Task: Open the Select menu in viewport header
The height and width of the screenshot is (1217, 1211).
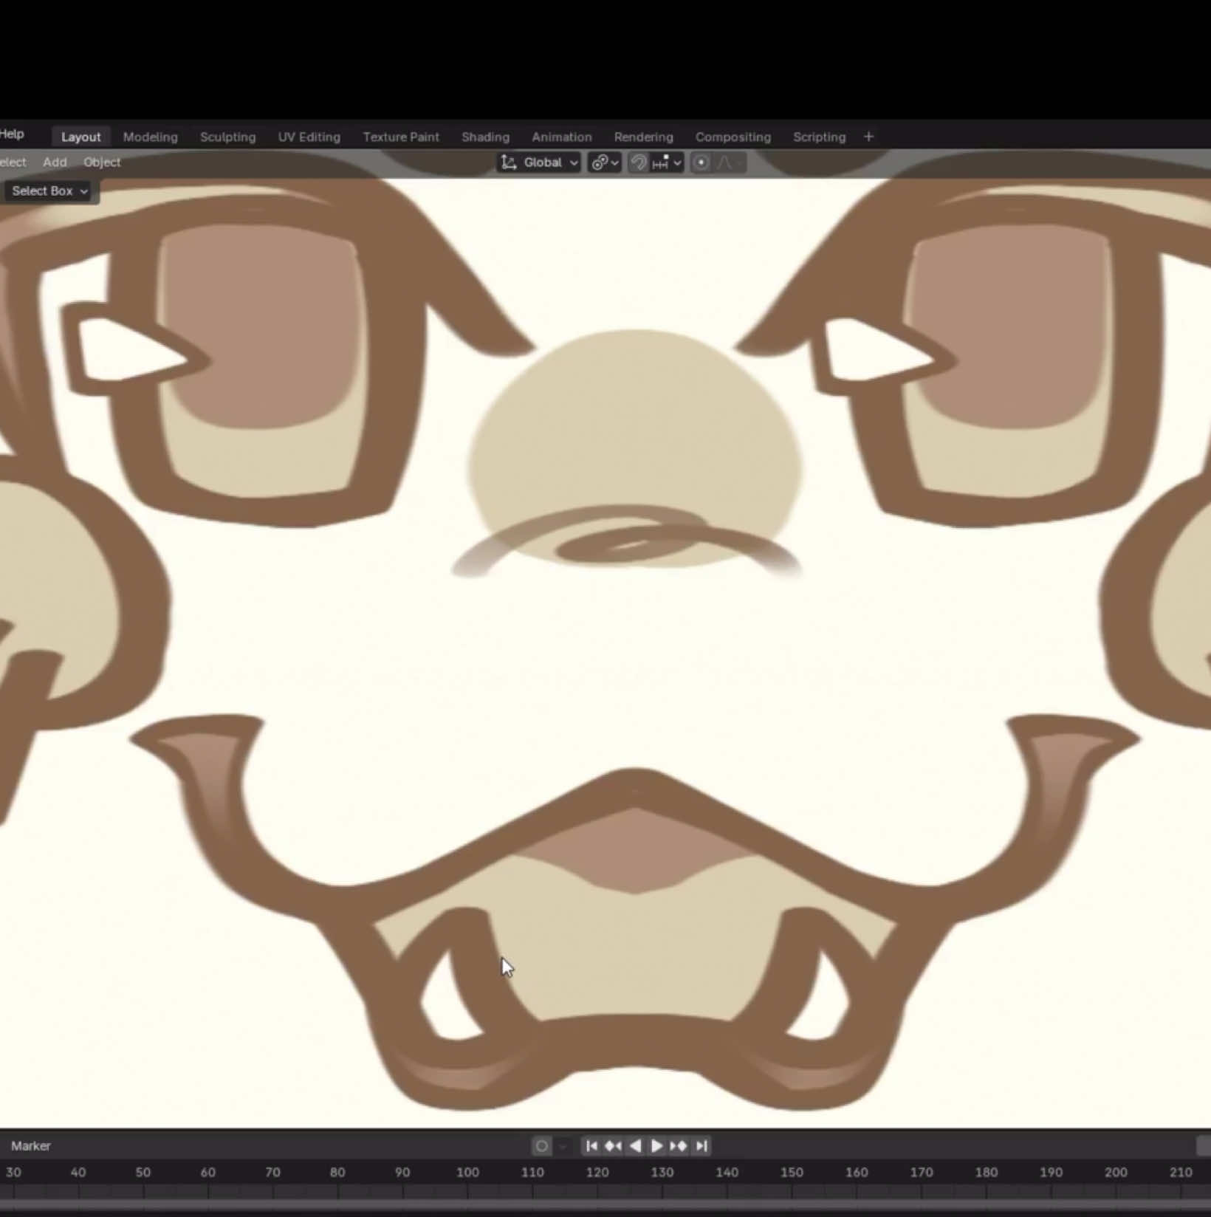Action: 13,162
